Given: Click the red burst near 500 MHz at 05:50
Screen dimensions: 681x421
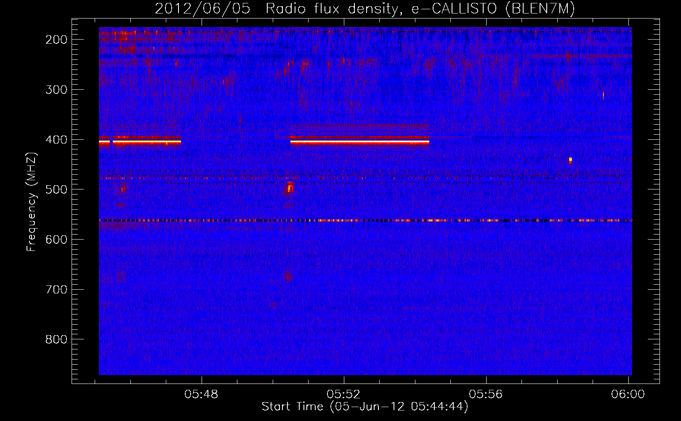Looking at the screenshot, I should (290, 187).
